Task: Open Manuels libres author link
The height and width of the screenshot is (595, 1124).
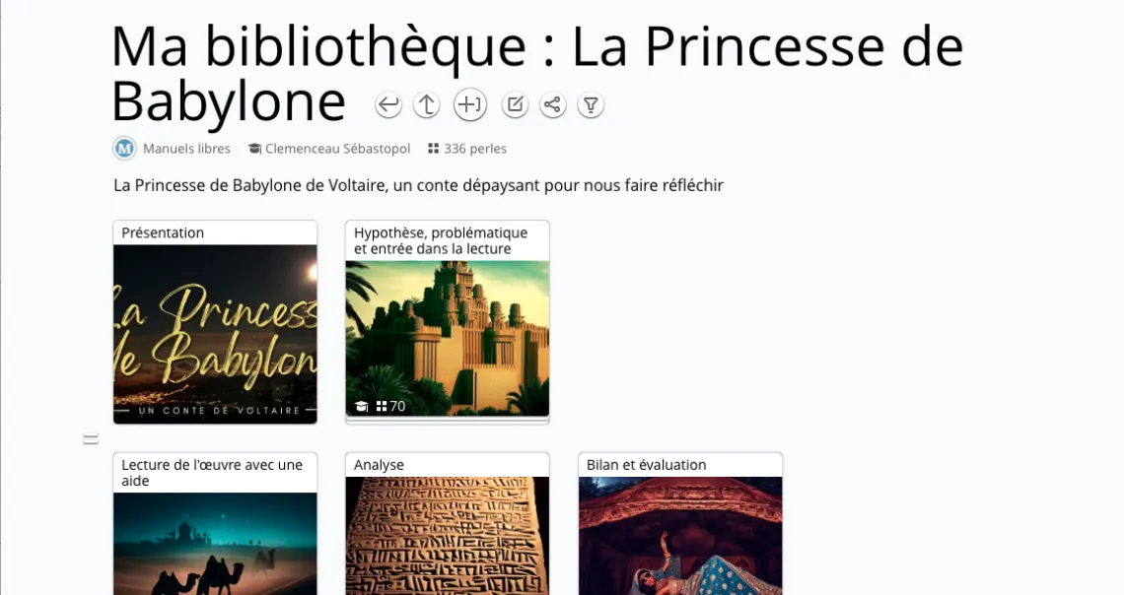Action: click(x=186, y=148)
